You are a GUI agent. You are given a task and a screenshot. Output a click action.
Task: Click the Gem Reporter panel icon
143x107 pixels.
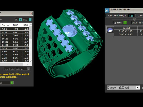(x=107, y=11)
